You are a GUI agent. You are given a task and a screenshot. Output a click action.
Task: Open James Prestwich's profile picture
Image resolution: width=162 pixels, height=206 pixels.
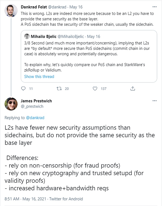(x=11, y=104)
